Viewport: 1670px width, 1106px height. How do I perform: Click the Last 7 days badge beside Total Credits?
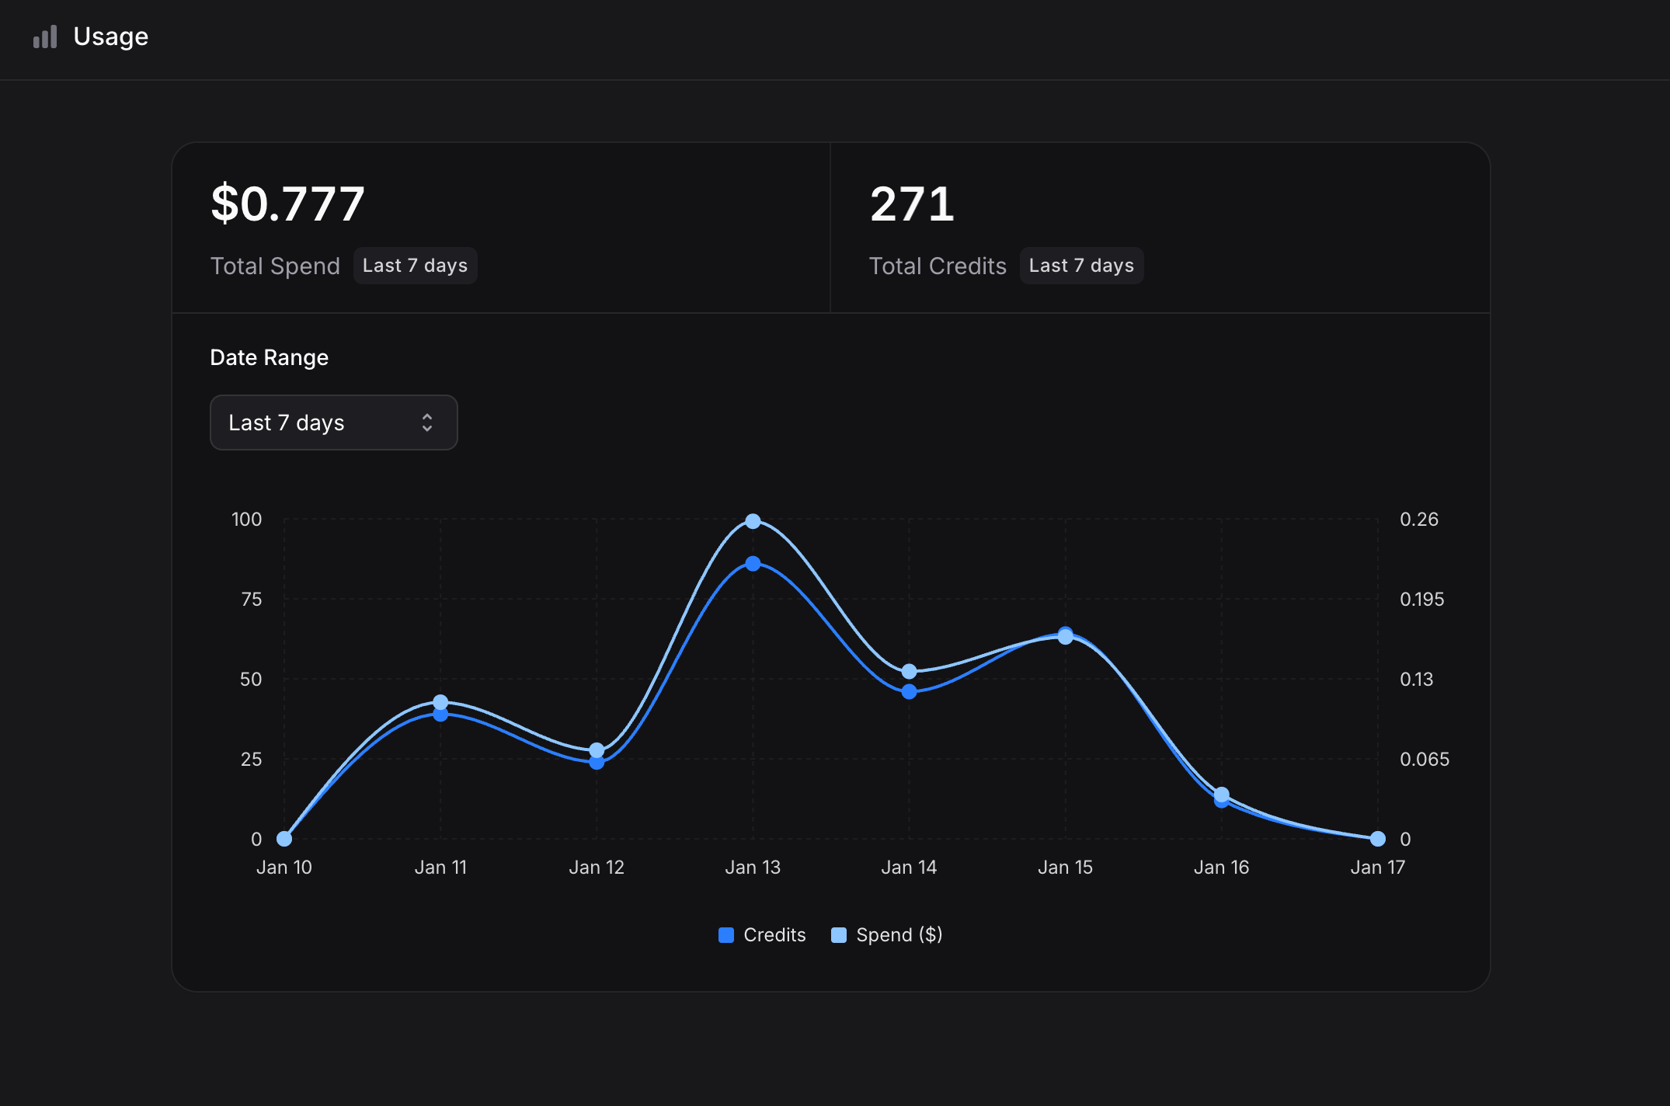(1081, 265)
